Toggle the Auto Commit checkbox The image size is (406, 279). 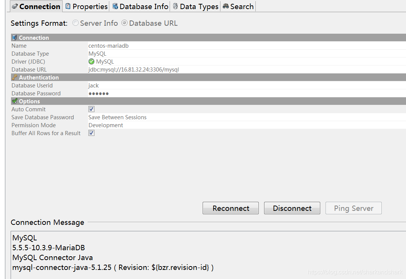point(91,109)
